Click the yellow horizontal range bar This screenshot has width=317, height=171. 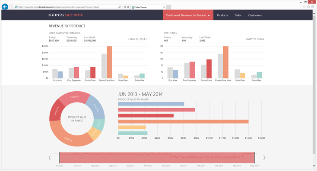[x=132, y=127]
